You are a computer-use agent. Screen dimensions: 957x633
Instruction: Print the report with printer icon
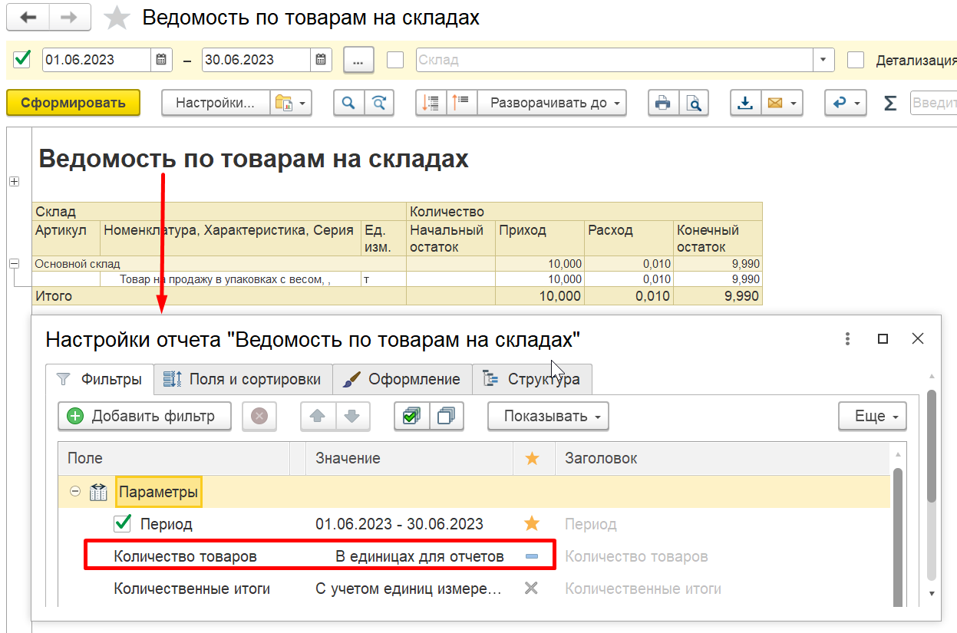pos(663,103)
